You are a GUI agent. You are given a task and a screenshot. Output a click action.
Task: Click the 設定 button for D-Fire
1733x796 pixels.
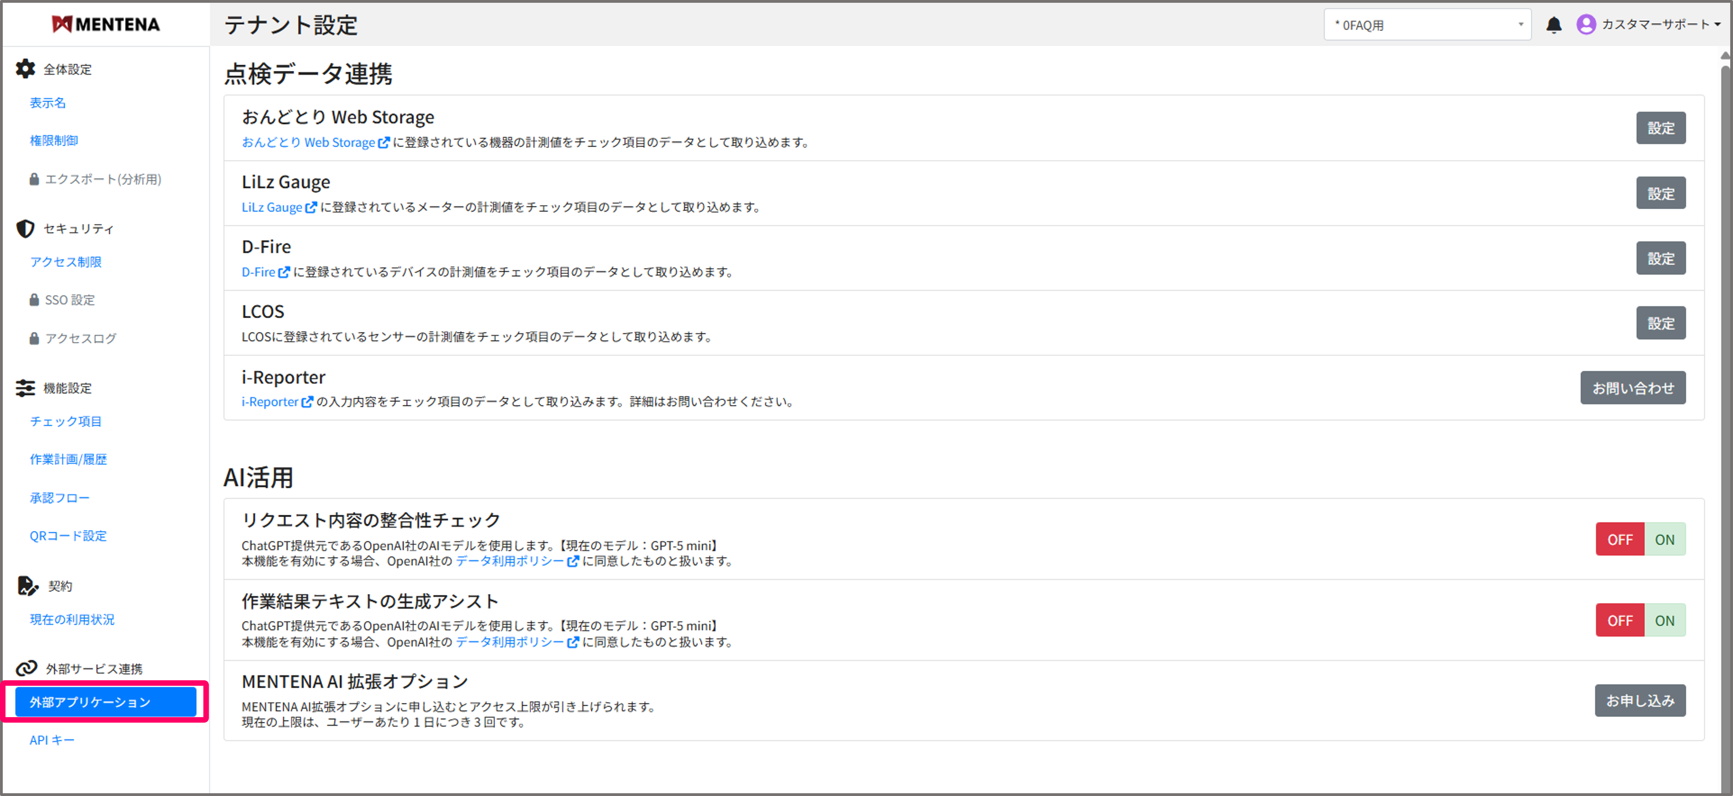pos(1661,257)
